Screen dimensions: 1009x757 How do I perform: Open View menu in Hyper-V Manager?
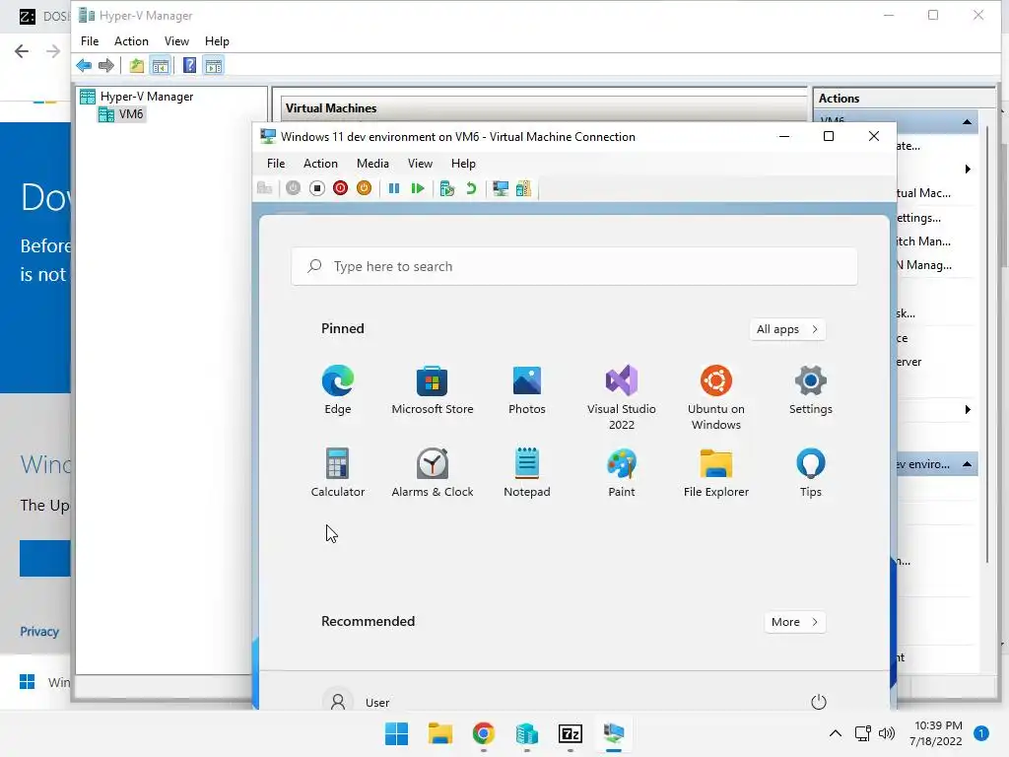tap(176, 41)
